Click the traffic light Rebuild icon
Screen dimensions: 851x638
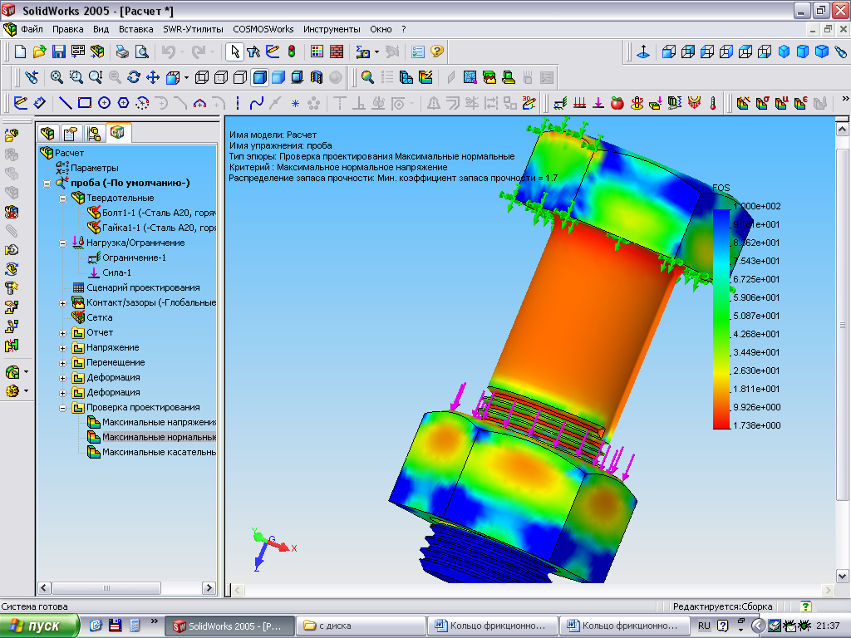(292, 52)
